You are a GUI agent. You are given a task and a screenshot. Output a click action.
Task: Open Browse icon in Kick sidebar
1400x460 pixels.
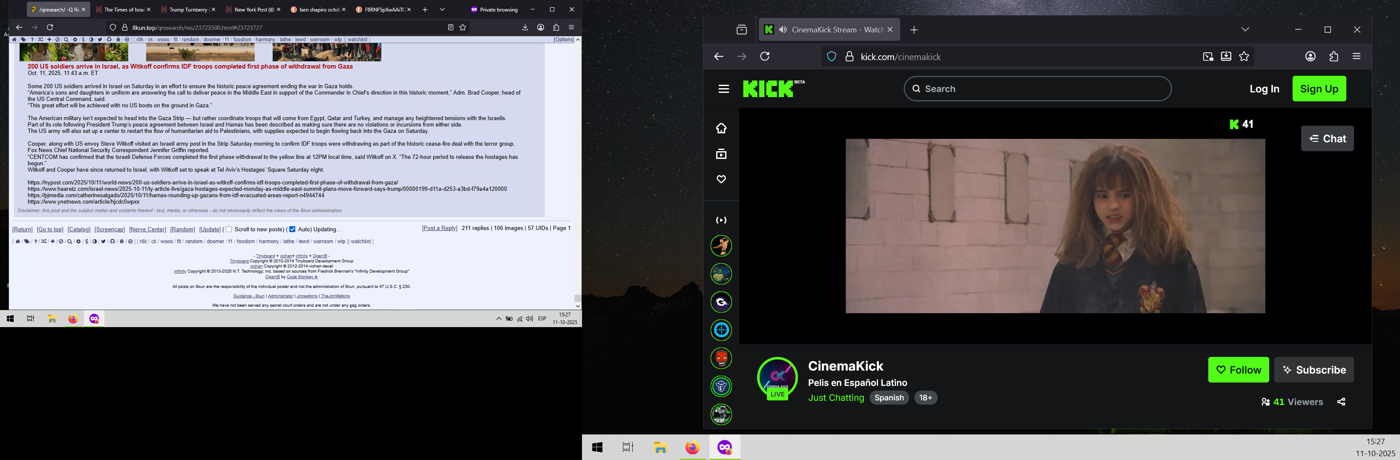pyautogui.click(x=721, y=154)
